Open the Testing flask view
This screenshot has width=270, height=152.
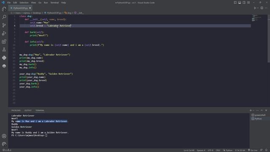pos(4,50)
